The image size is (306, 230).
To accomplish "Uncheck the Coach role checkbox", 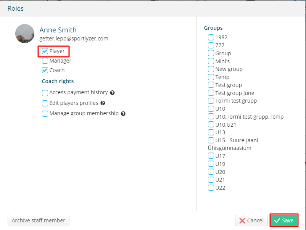I will tap(45, 70).
